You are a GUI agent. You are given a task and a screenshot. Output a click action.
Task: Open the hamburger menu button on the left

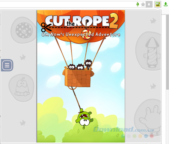click(x=7, y=65)
